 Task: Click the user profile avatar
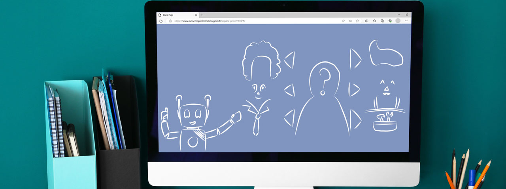[x=398, y=21]
